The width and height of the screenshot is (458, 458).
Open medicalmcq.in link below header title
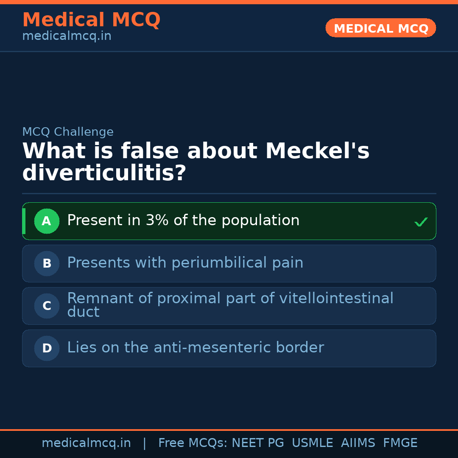[67, 36]
